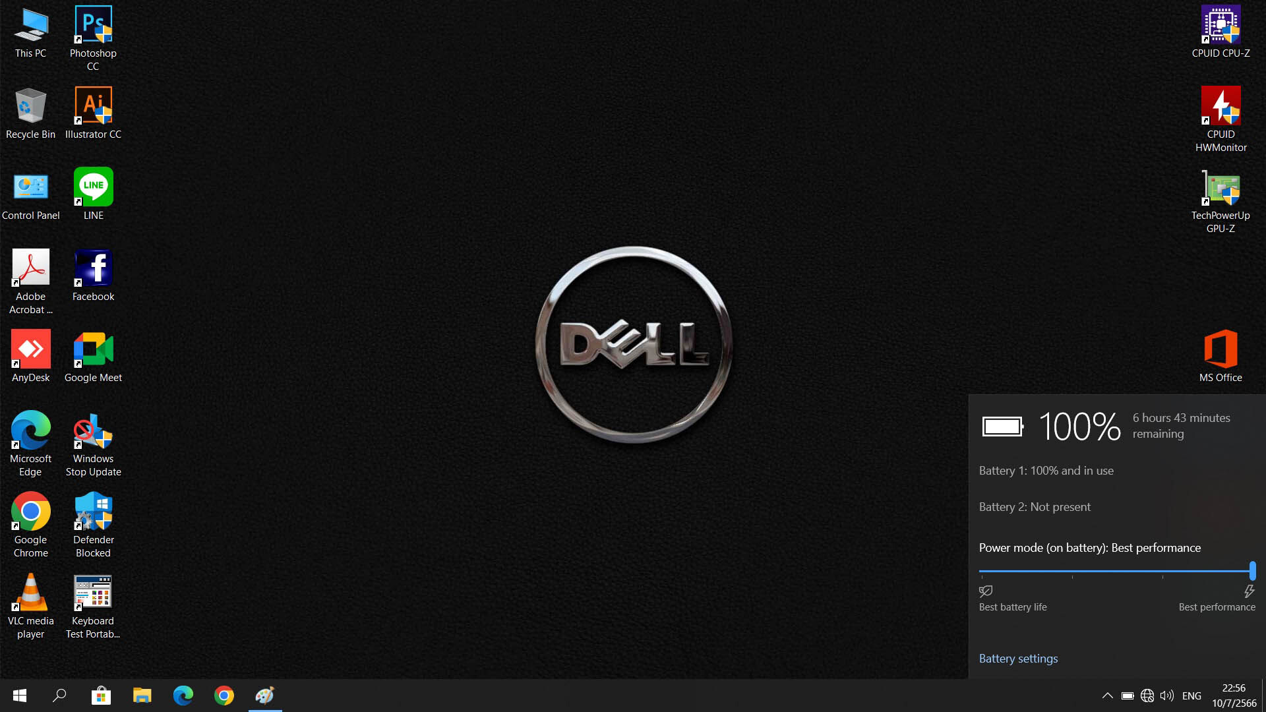The width and height of the screenshot is (1266, 712).
Task: Open taskbar search magnifier
Action: [59, 696]
